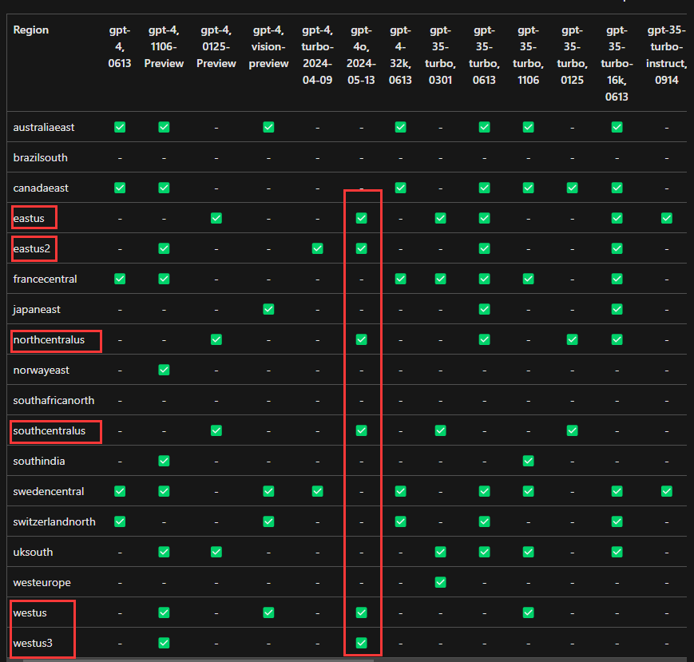The height and width of the screenshot is (662, 694).
Task: Click the gpt-4, turbo-2024-04-09 column header
Action: pos(317,55)
